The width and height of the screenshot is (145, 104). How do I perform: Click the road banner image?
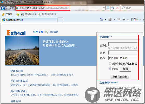(x=22, y=51)
